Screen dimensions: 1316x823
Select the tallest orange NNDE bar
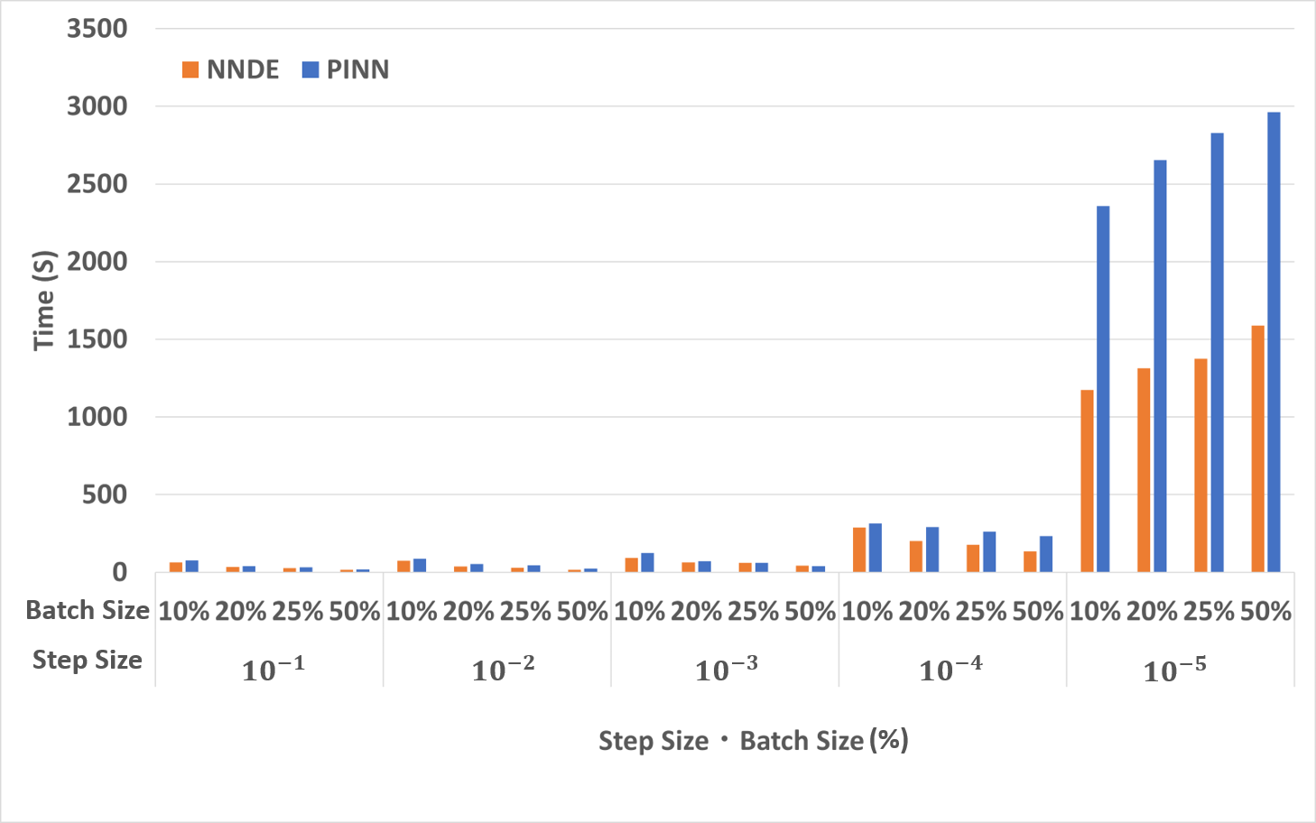[1257, 449]
